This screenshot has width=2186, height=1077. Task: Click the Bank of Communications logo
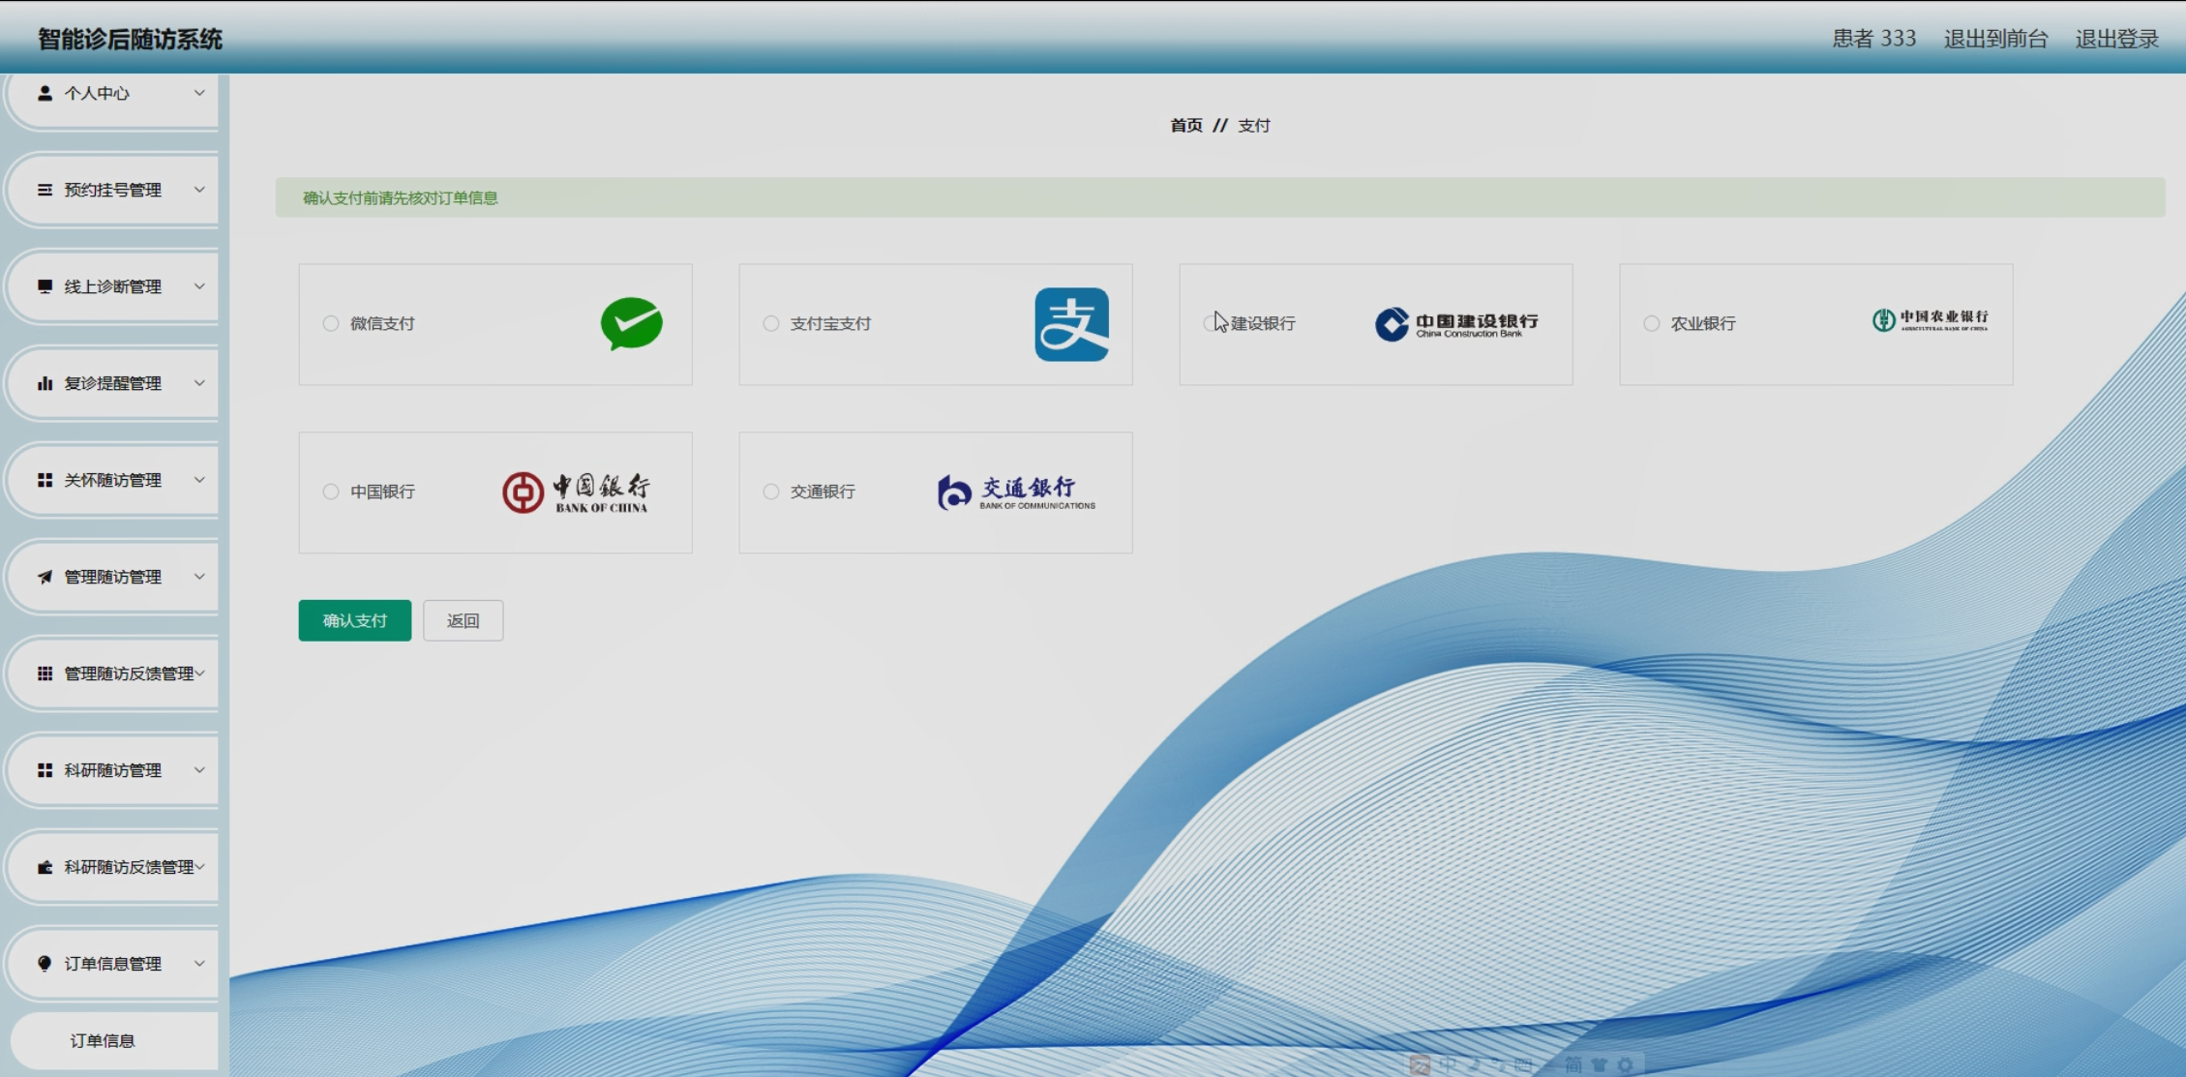coord(1016,493)
